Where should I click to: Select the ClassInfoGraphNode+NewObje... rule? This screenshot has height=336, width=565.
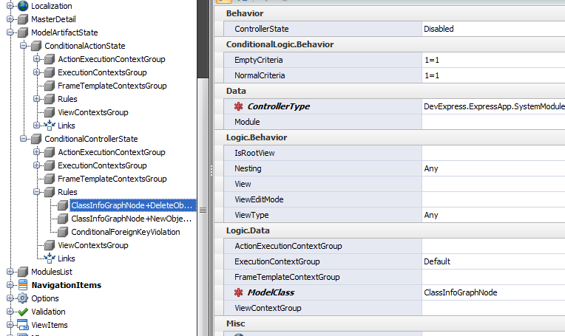click(131, 219)
